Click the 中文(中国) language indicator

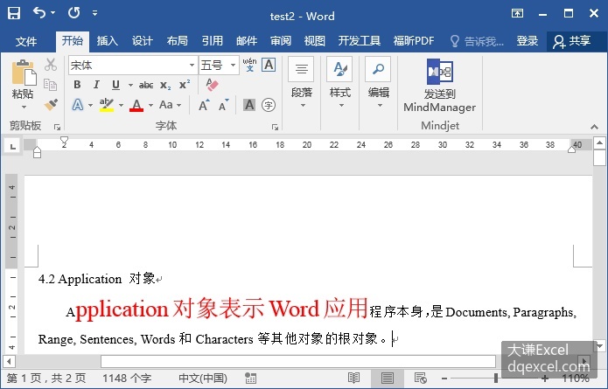[202, 379]
